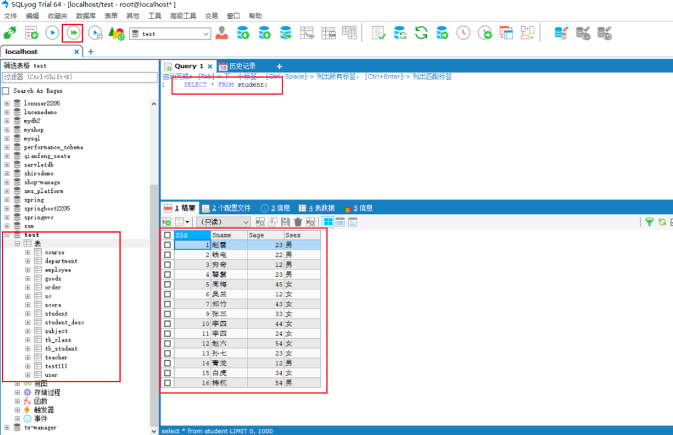Enable the Search As Regex checkbox
Viewport: 673px width, 435px height.
coord(6,91)
